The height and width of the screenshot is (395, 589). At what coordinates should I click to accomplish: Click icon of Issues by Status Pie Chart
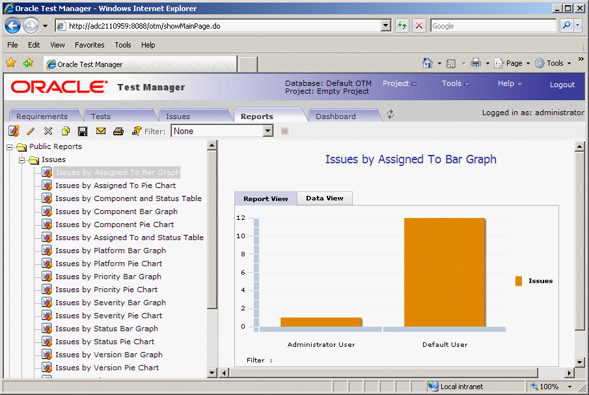click(x=47, y=341)
